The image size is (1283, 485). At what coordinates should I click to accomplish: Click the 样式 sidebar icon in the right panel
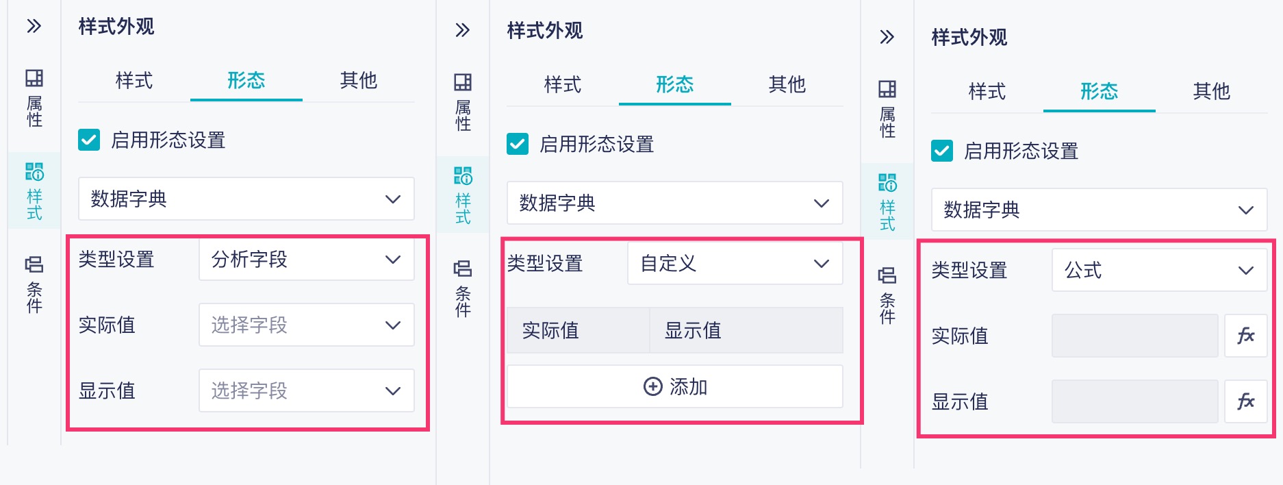pyautogui.click(x=887, y=202)
